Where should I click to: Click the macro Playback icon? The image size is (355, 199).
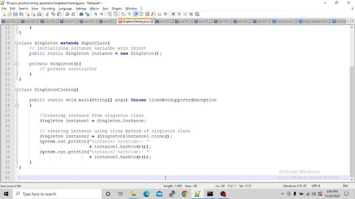(x=185, y=14)
